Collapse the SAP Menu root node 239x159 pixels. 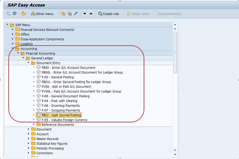[7, 24]
